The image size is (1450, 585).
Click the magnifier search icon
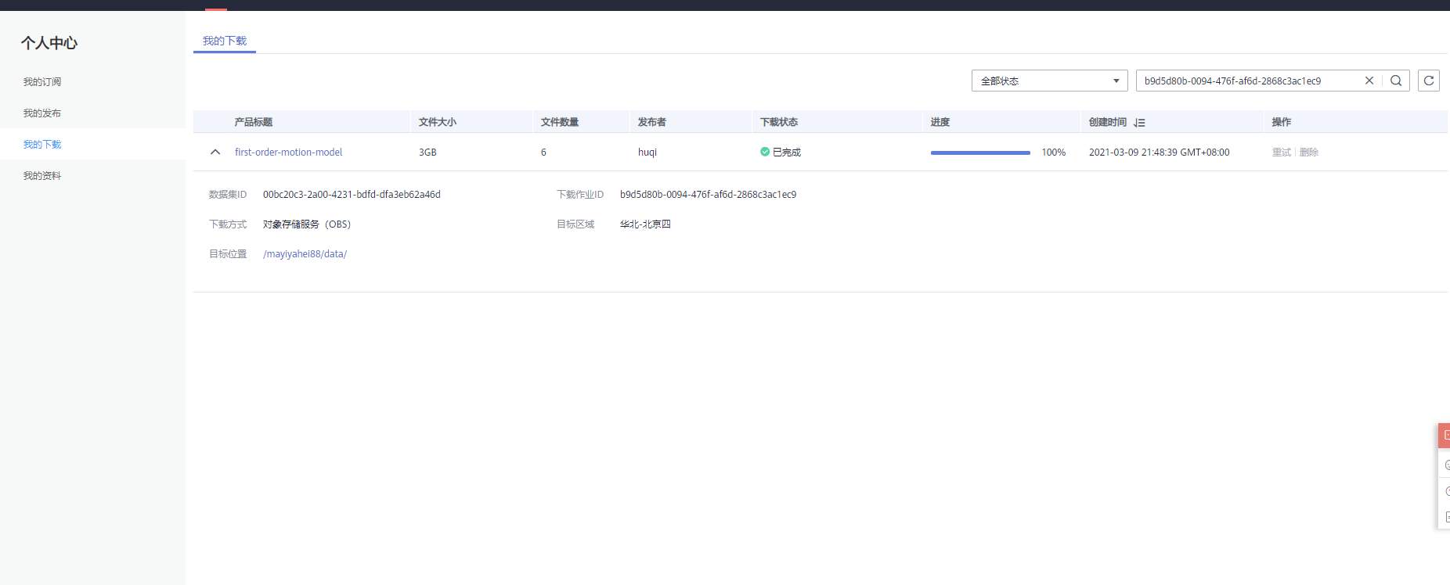pos(1396,81)
